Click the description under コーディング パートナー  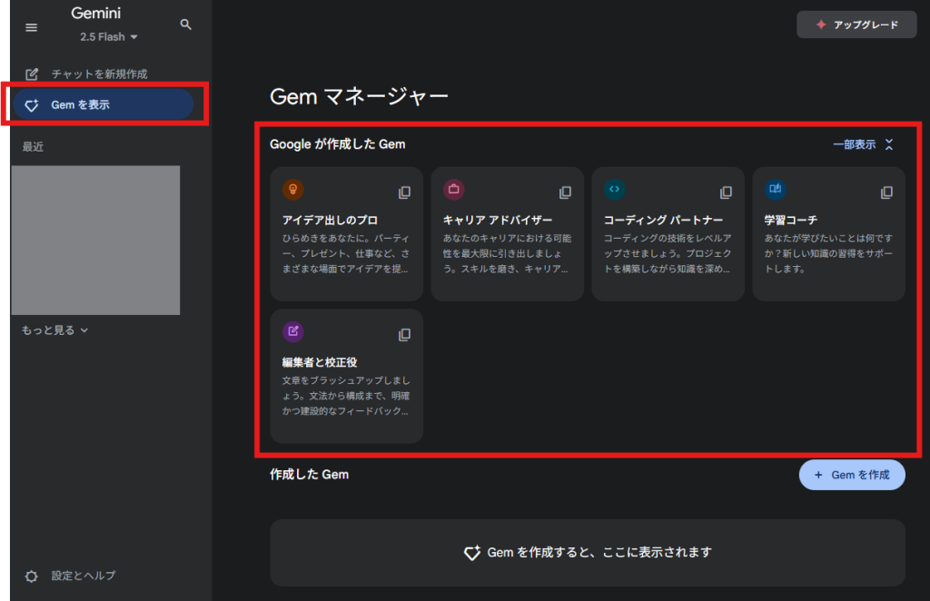[668, 253]
